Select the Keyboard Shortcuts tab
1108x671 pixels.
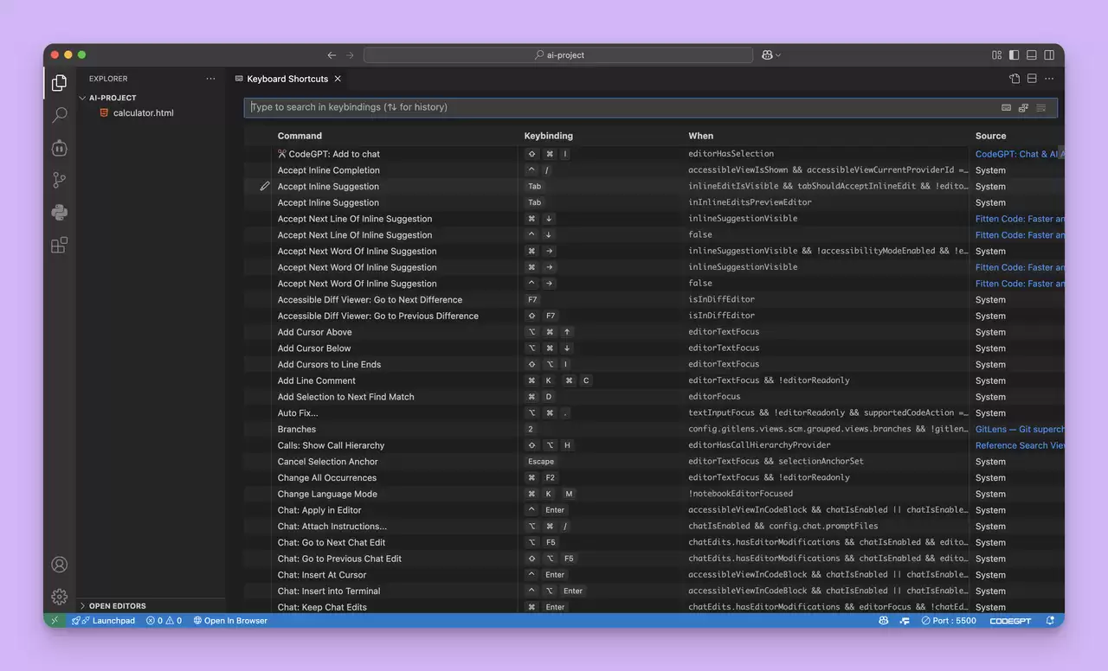point(287,79)
